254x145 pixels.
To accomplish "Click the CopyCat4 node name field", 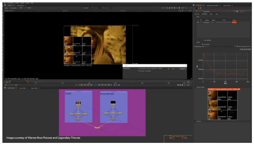I will (x=218, y=11).
